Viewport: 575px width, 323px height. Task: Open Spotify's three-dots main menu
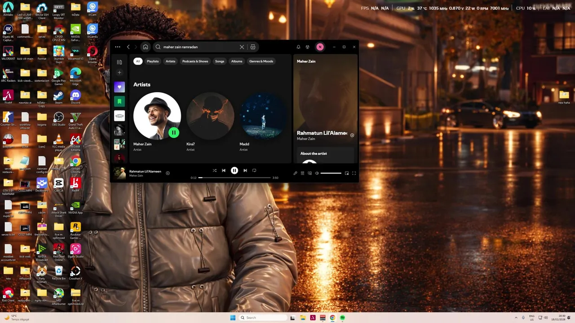[117, 47]
